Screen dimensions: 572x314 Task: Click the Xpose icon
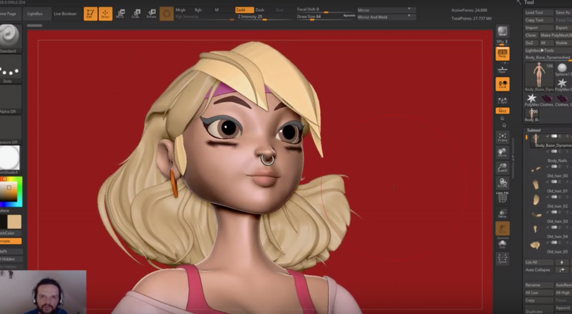click(502, 259)
